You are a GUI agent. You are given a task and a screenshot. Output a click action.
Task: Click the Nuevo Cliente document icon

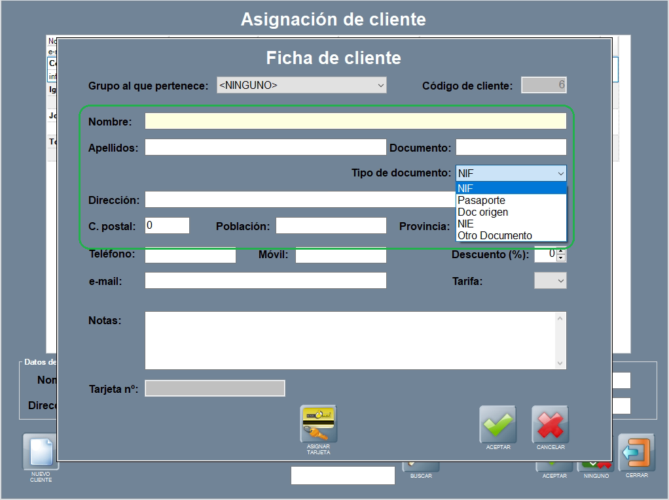coord(41,452)
